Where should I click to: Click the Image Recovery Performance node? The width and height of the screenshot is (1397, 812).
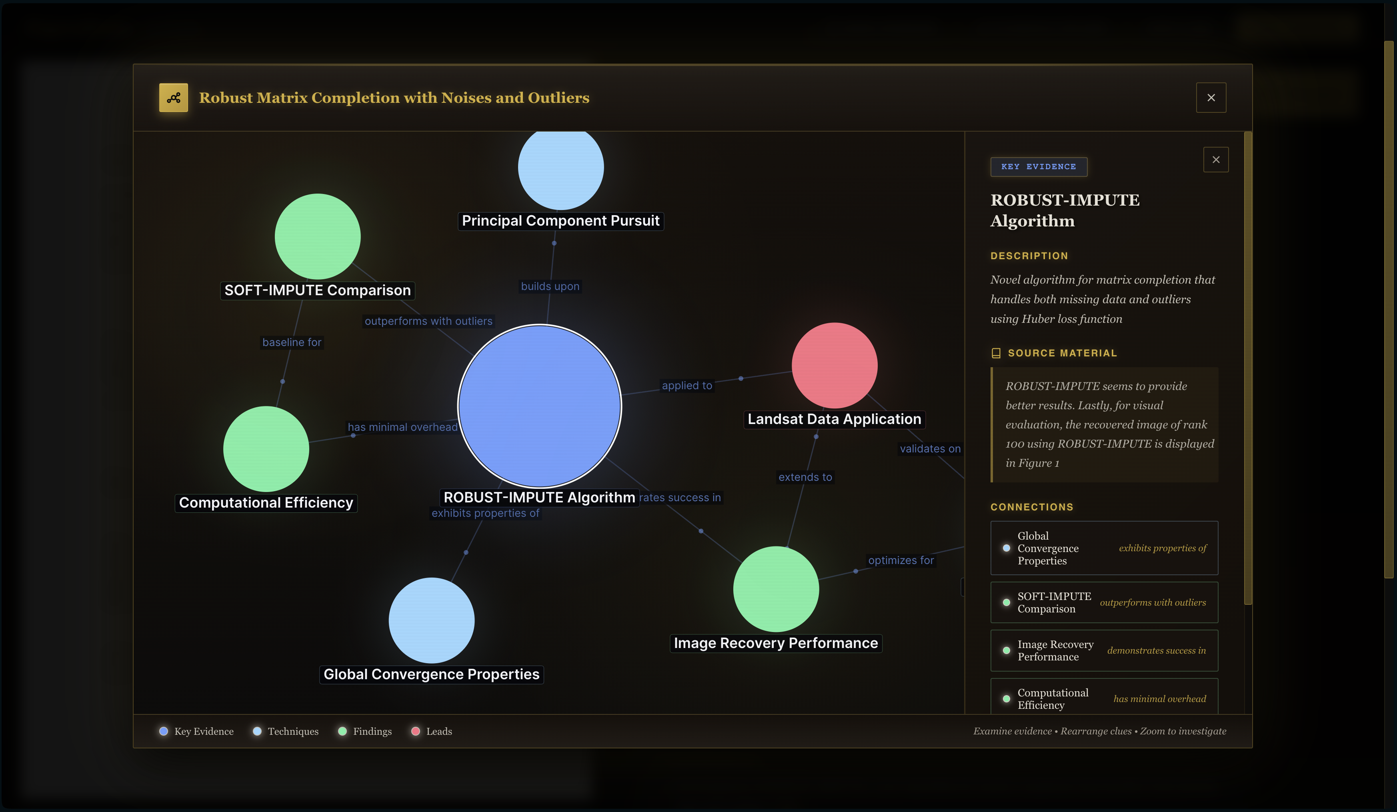776,589
